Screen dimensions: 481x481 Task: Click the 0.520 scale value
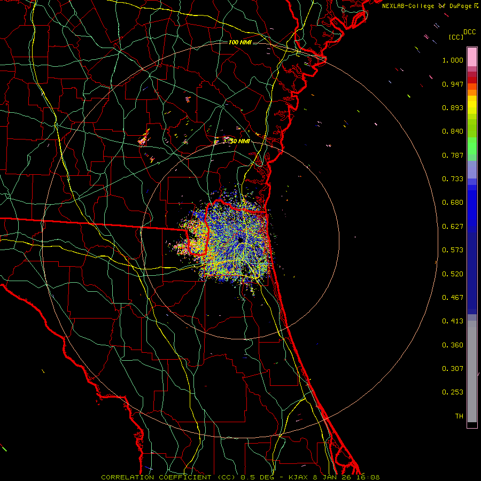[453, 274]
